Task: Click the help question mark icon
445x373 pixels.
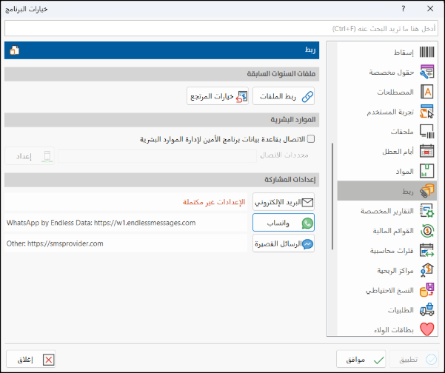Action: [x=404, y=9]
